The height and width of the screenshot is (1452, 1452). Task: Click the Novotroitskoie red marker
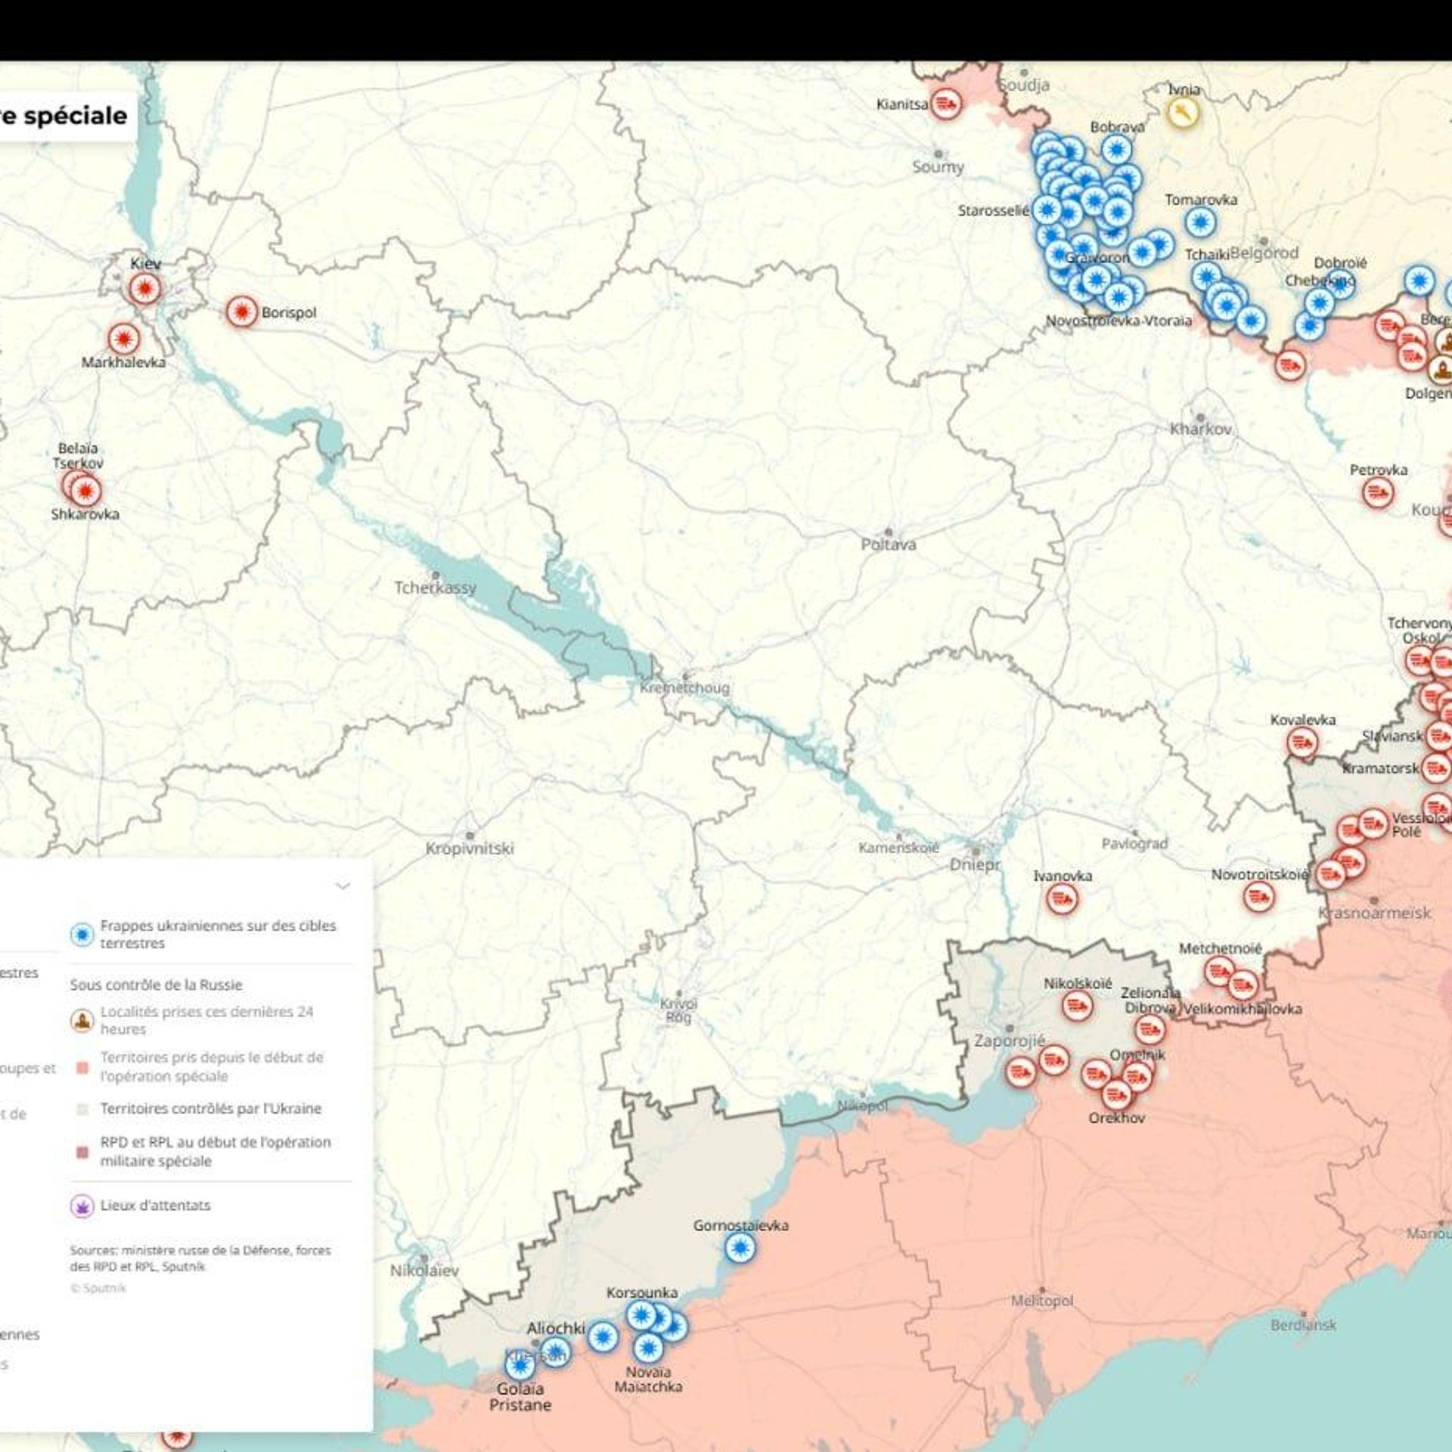[x=1258, y=897]
